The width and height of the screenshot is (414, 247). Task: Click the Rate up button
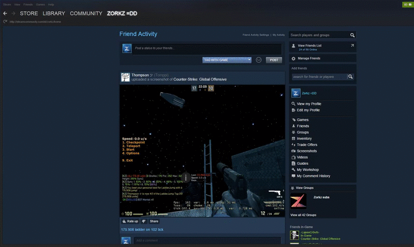click(130, 222)
